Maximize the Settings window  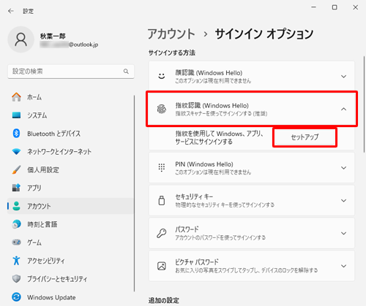[335, 7]
